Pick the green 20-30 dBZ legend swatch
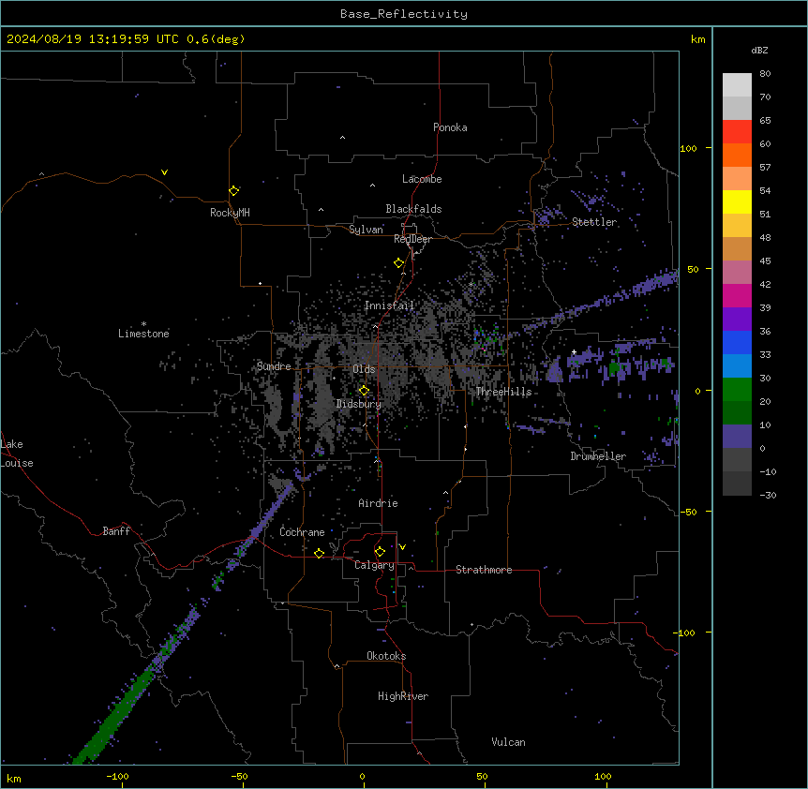The height and width of the screenshot is (789, 808). (737, 390)
